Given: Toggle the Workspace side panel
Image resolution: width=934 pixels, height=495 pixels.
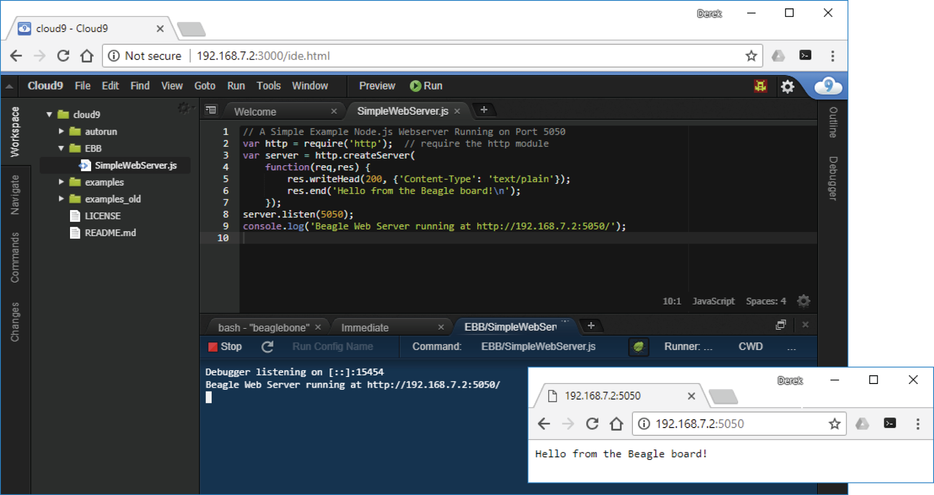Looking at the screenshot, I should pyautogui.click(x=15, y=132).
